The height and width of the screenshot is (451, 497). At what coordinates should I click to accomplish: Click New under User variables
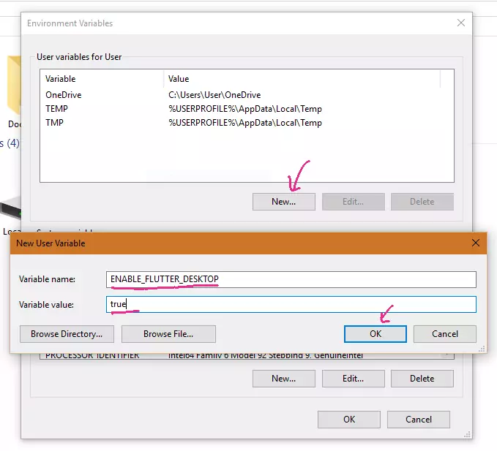coord(284,202)
